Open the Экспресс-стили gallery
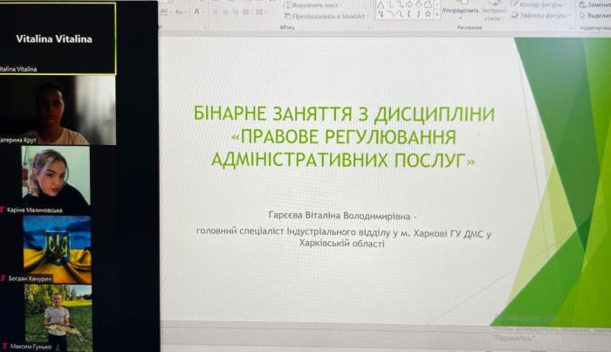The width and height of the screenshot is (611, 352). click(494, 10)
